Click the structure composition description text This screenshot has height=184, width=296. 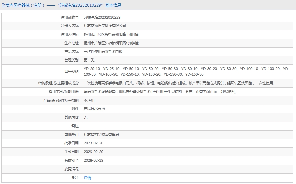coord(179,83)
